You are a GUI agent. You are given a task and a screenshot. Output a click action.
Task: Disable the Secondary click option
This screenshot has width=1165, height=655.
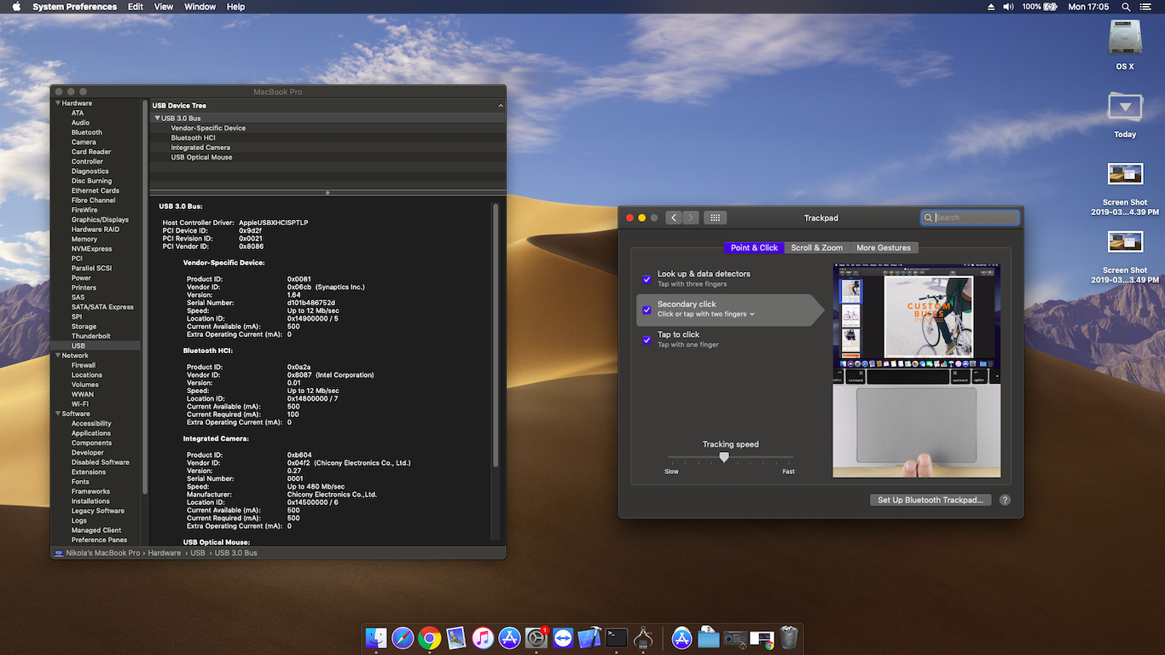pos(646,310)
